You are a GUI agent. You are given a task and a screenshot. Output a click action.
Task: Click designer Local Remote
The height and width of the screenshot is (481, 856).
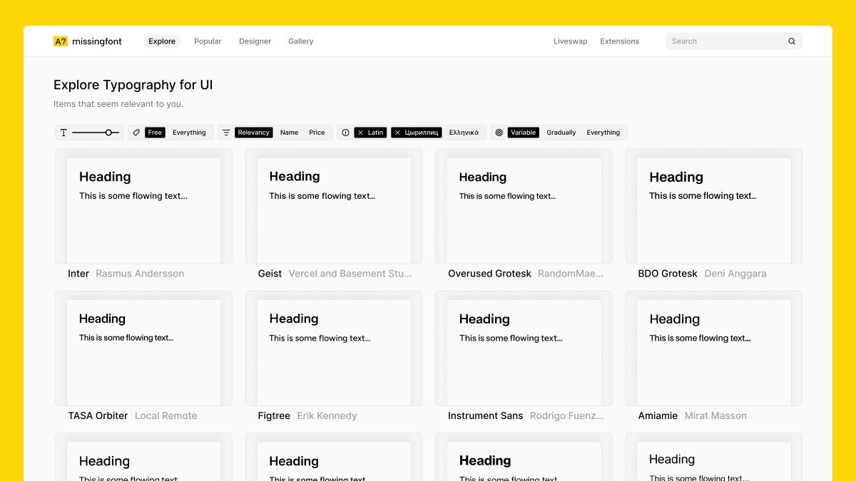[165, 415]
